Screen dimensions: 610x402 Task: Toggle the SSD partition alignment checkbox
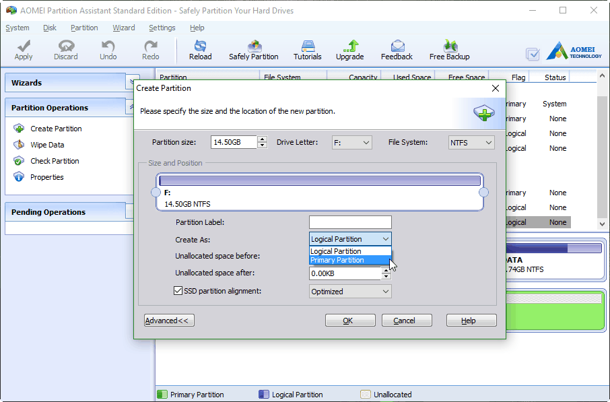pos(178,290)
